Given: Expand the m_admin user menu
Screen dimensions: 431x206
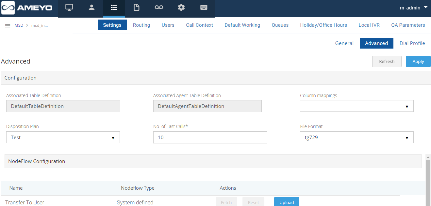Looking at the screenshot, I should [413, 8].
